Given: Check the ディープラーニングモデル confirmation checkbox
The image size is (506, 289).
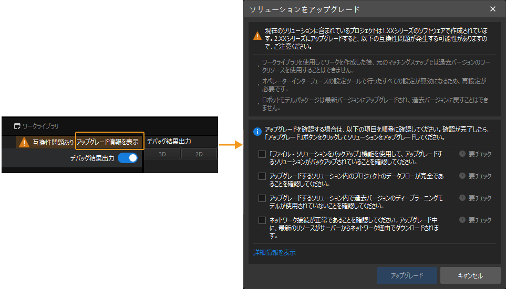Looking at the screenshot, I should point(262,198).
